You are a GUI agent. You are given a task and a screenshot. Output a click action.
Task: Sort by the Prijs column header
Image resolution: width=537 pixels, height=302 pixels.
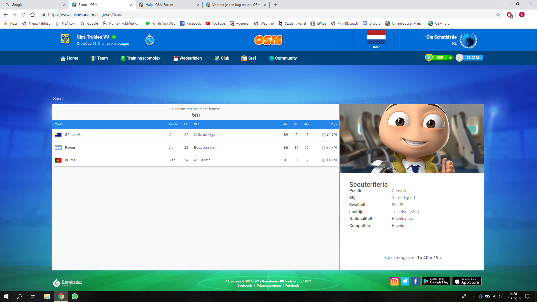click(333, 124)
